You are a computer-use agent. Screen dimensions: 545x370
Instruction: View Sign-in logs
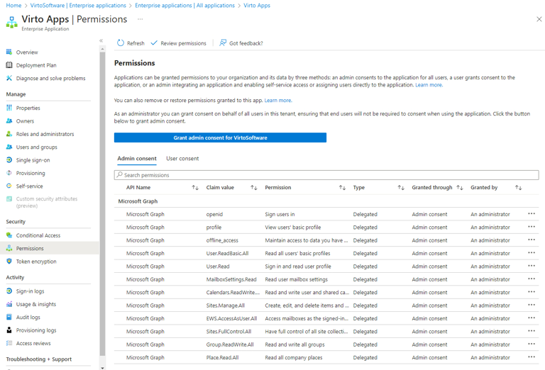[30, 291]
